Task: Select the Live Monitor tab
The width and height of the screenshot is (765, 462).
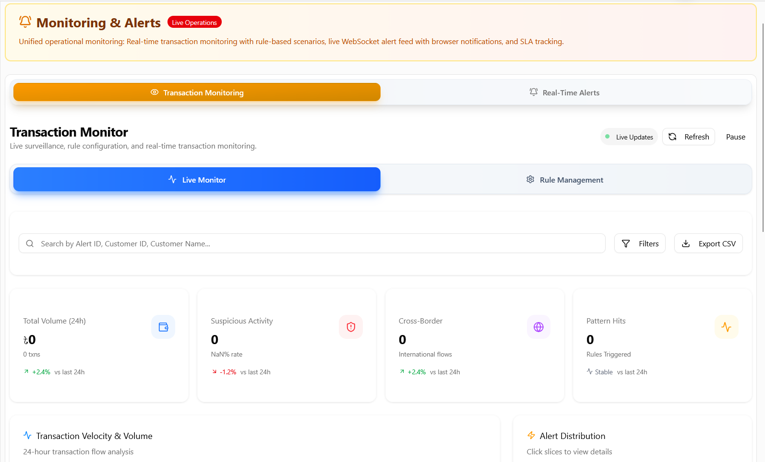Action: click(x=197, y=180)
